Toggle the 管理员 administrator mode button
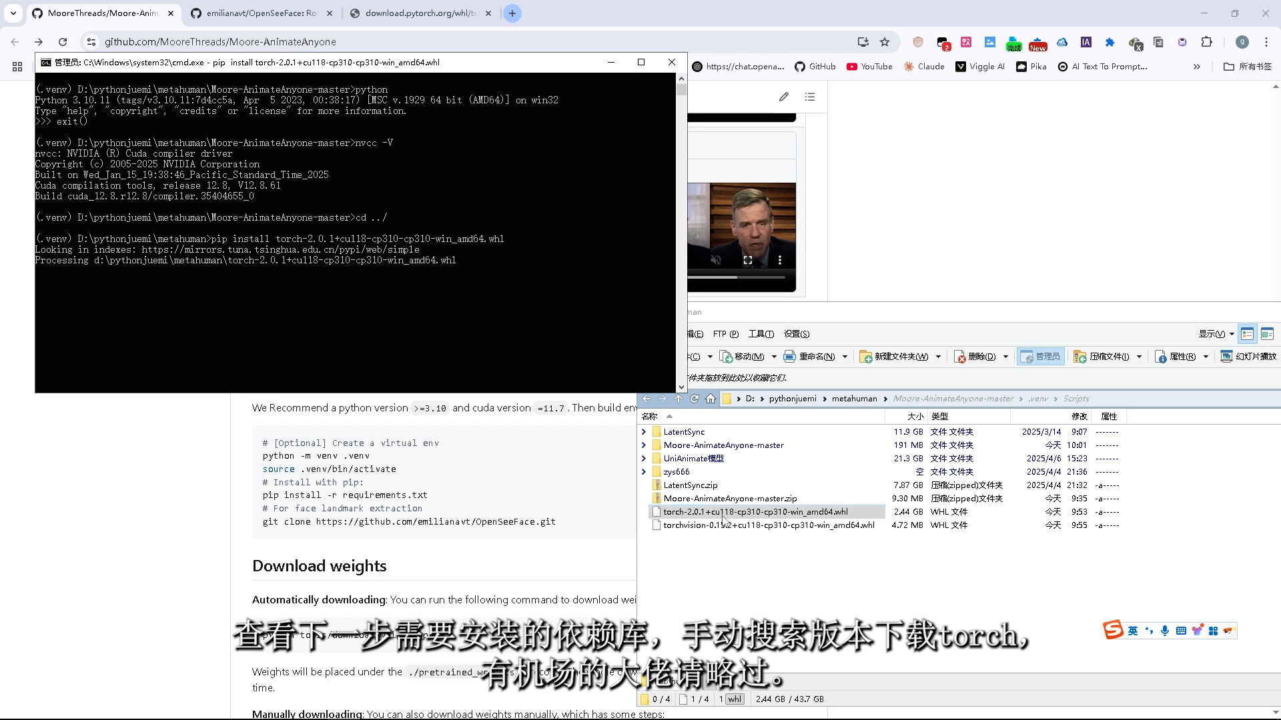 1040,357
